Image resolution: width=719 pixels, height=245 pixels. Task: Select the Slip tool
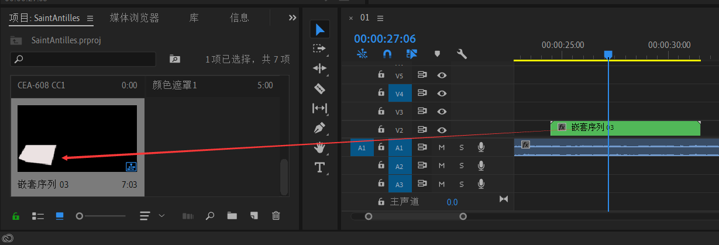tap(319, 108)
